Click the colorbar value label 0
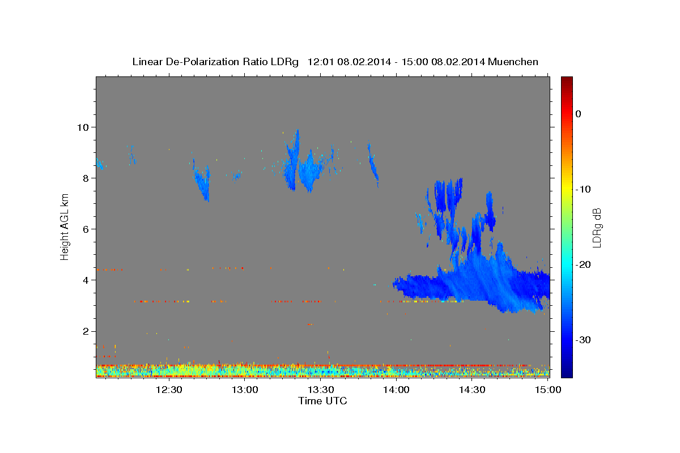680x453 pixels. [579, 114]
